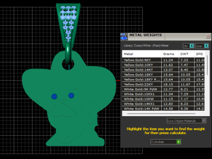Click the 18.15 grams value
Viewport: 212px width, 159px height.
(168, 84)
